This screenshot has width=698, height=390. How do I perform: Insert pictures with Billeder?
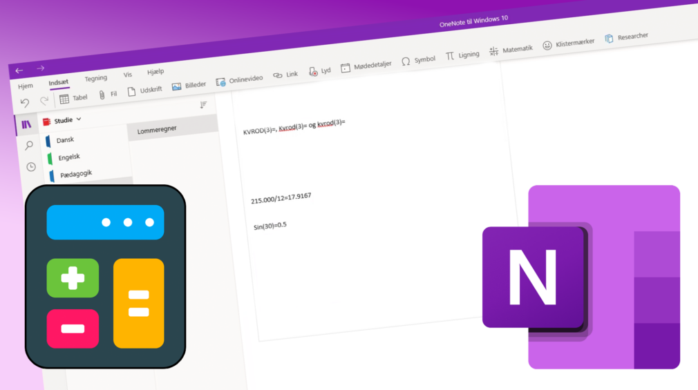click(x=189, y=86)
